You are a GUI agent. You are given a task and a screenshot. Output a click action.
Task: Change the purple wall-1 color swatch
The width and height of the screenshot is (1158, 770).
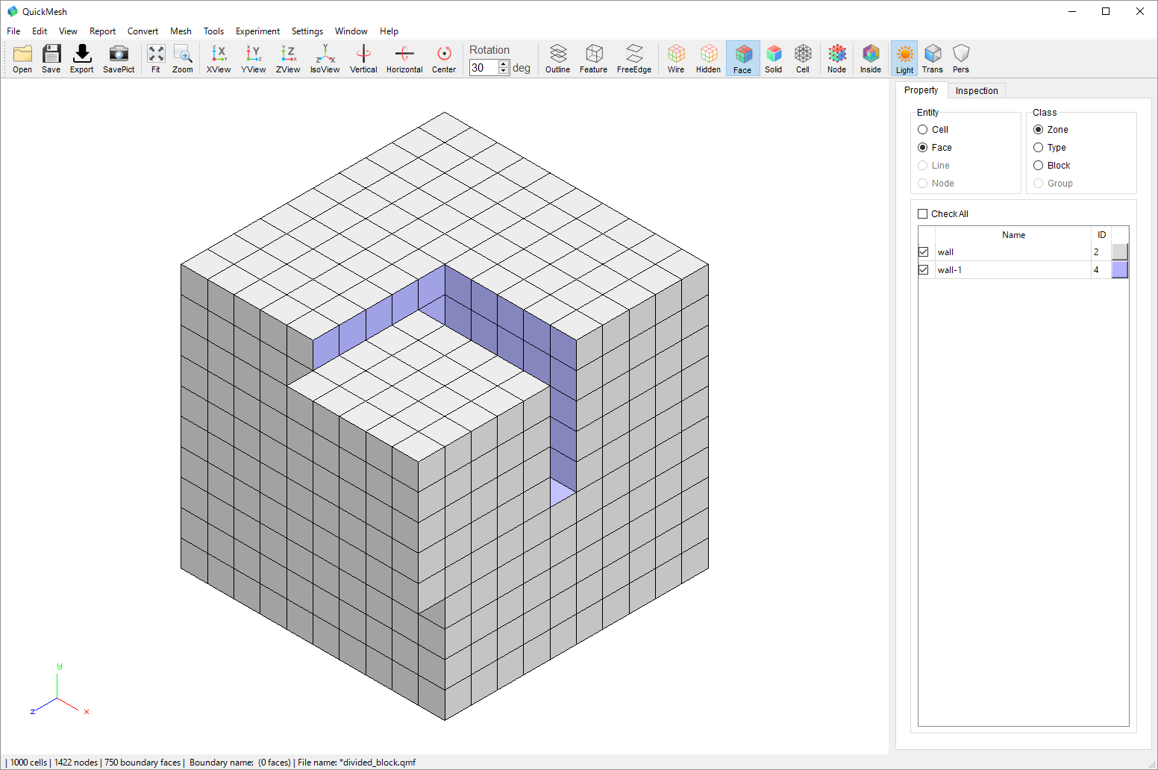click(x=1120, y=270)
